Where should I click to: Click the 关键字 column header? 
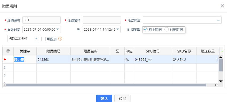click(25, 51)
